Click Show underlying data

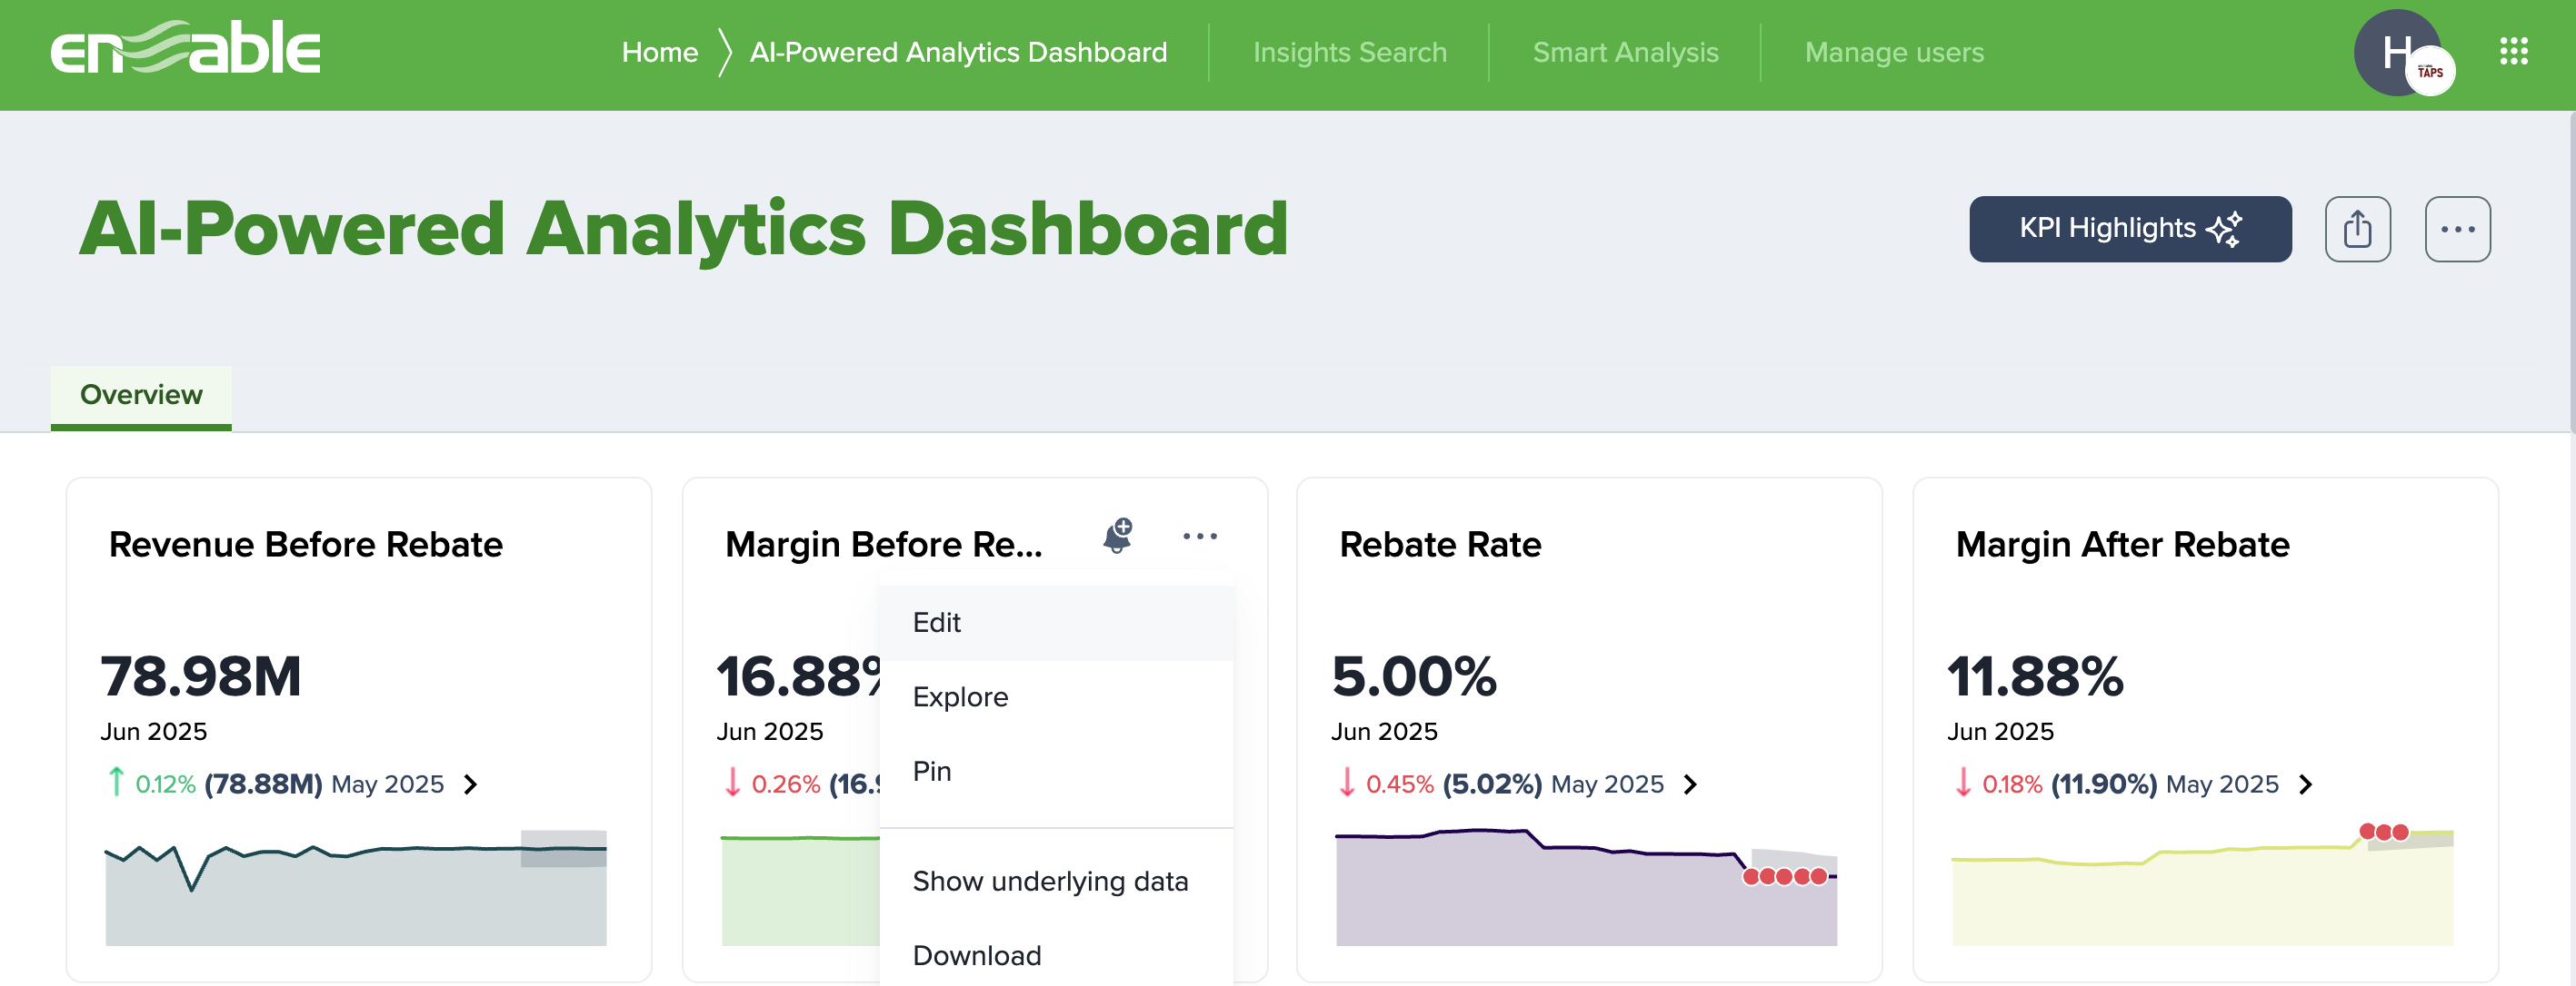point(1050,880)
